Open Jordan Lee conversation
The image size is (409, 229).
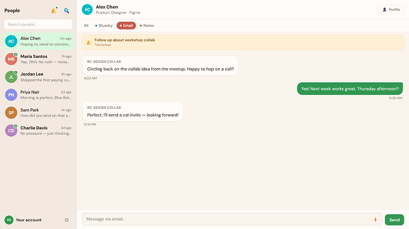[38, 77]
